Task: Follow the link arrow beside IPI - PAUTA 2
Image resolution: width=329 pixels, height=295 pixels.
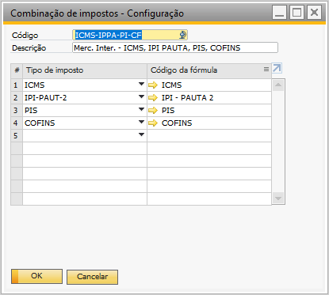Action: tap(153, 98)
